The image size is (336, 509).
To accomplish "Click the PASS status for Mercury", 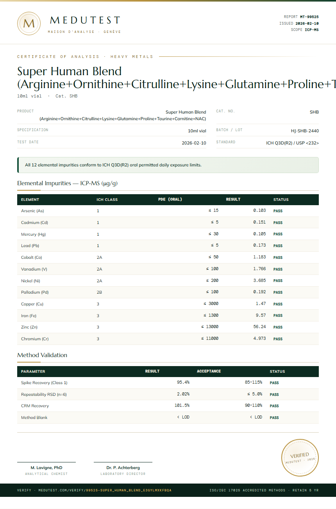I will point(278,234).
